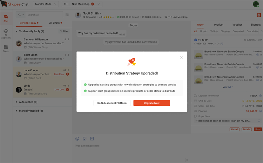Screen dimensions: 263x163
Task: Select the Voucher tab
Action: point(237,25)
